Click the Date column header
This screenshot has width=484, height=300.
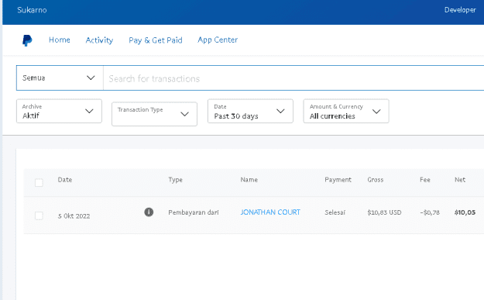point(65,180)
